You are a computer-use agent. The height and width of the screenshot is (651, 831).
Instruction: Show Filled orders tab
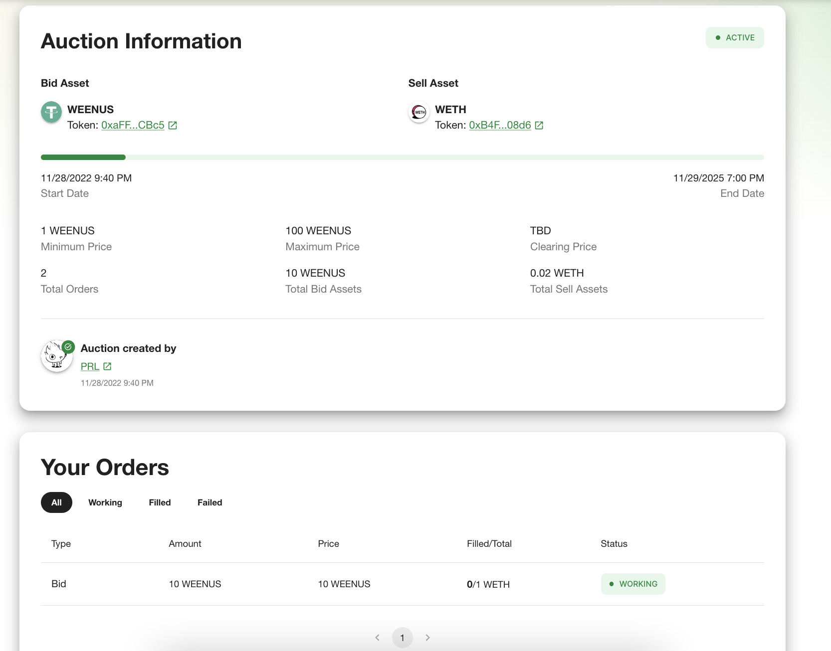click(160, 502)
